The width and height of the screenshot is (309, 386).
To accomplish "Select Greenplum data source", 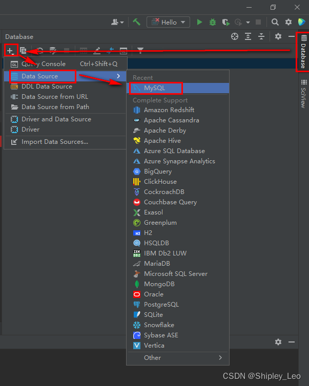I will (178, 223).
